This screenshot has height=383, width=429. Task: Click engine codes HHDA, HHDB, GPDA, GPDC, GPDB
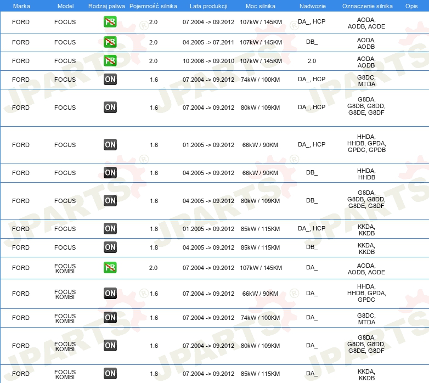[366, 143]
